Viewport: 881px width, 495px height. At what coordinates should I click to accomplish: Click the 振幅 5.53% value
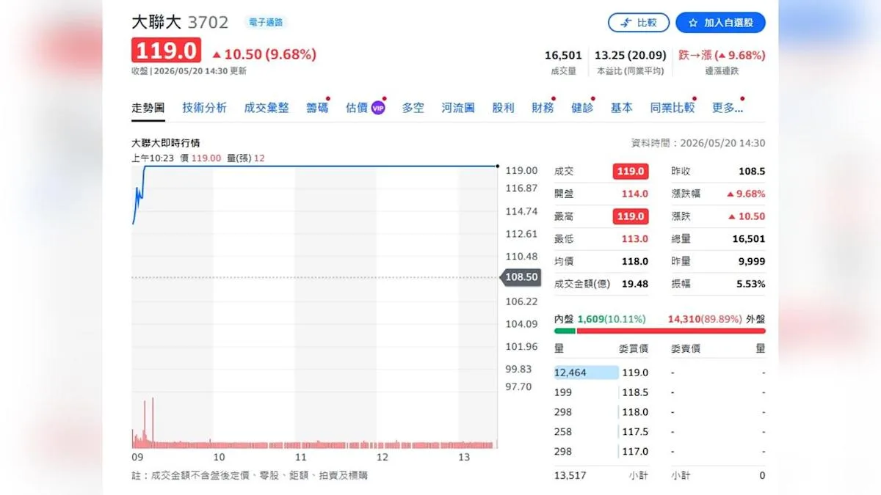pos(750,284)
